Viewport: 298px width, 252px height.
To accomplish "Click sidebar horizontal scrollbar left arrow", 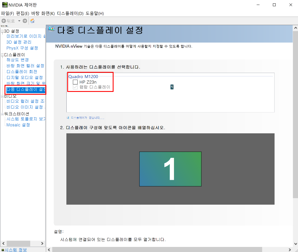I will coord(3,243).
